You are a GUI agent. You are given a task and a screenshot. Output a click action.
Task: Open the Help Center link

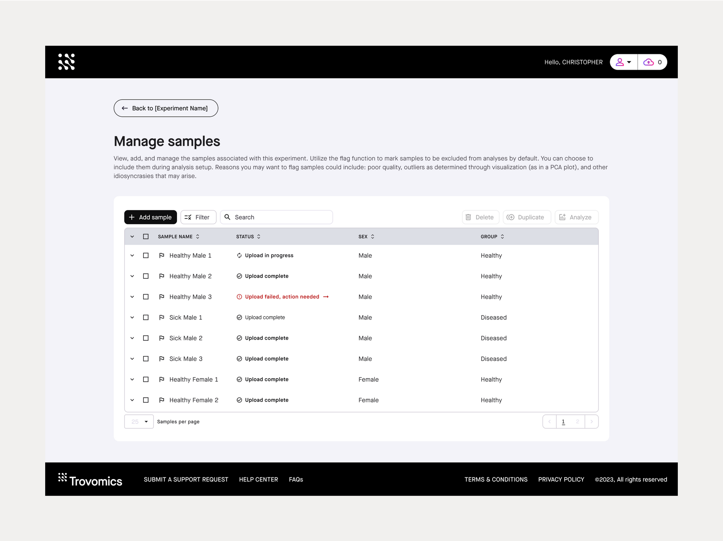click(258, 479)
